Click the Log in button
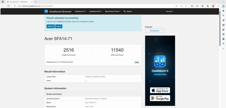The image size is (226, 108). 59,26
